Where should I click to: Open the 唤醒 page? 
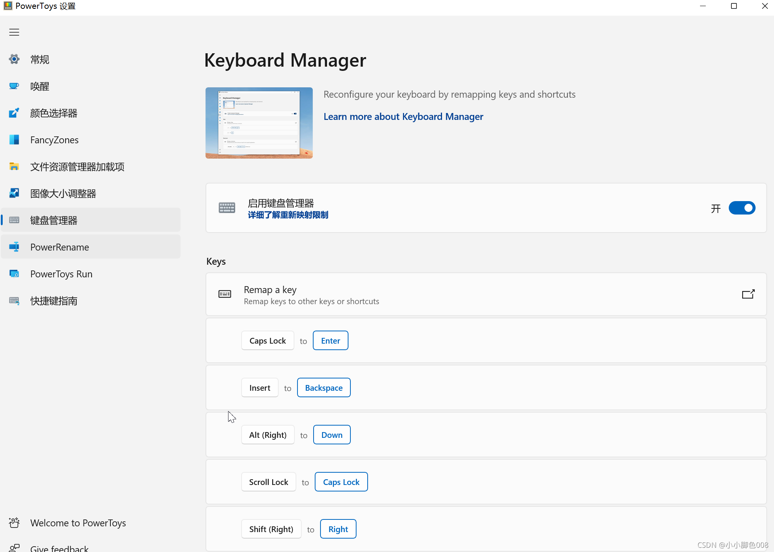91,86
